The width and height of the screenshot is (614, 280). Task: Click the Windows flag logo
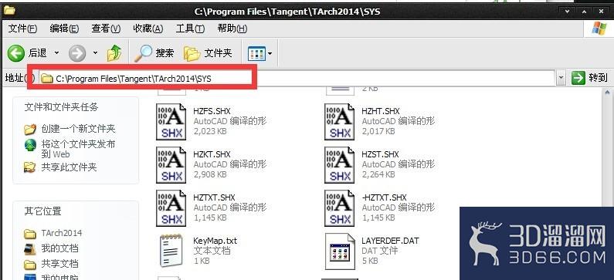coord(599,29)
